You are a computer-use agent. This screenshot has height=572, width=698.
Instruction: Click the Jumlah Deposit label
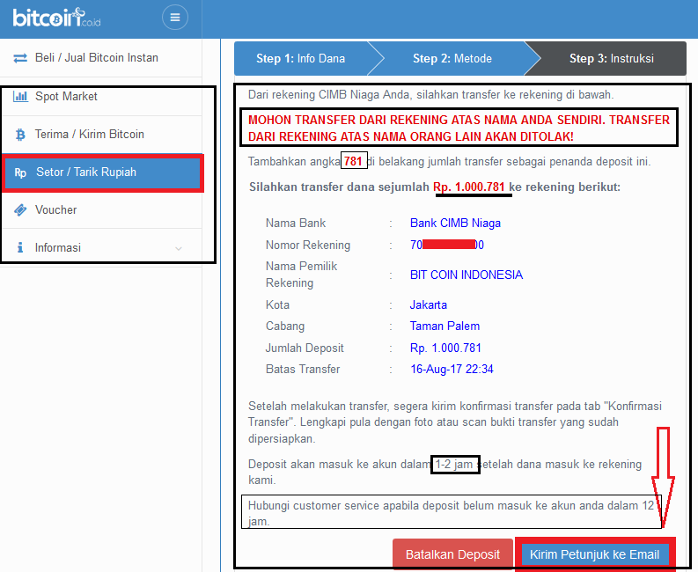[x=305, y=348]
